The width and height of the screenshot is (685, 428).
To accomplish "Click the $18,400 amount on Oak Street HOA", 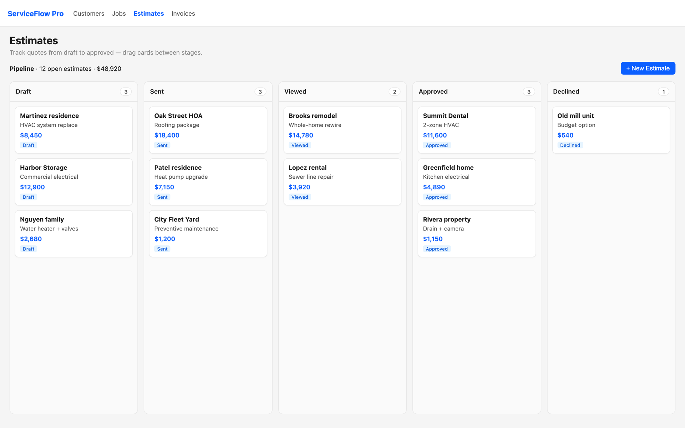I will (x=167, y=135).
